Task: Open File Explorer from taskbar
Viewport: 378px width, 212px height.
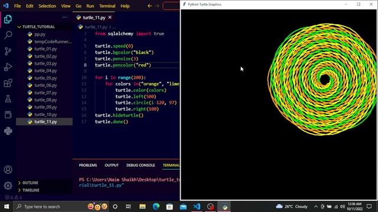Action: (142, 207)
